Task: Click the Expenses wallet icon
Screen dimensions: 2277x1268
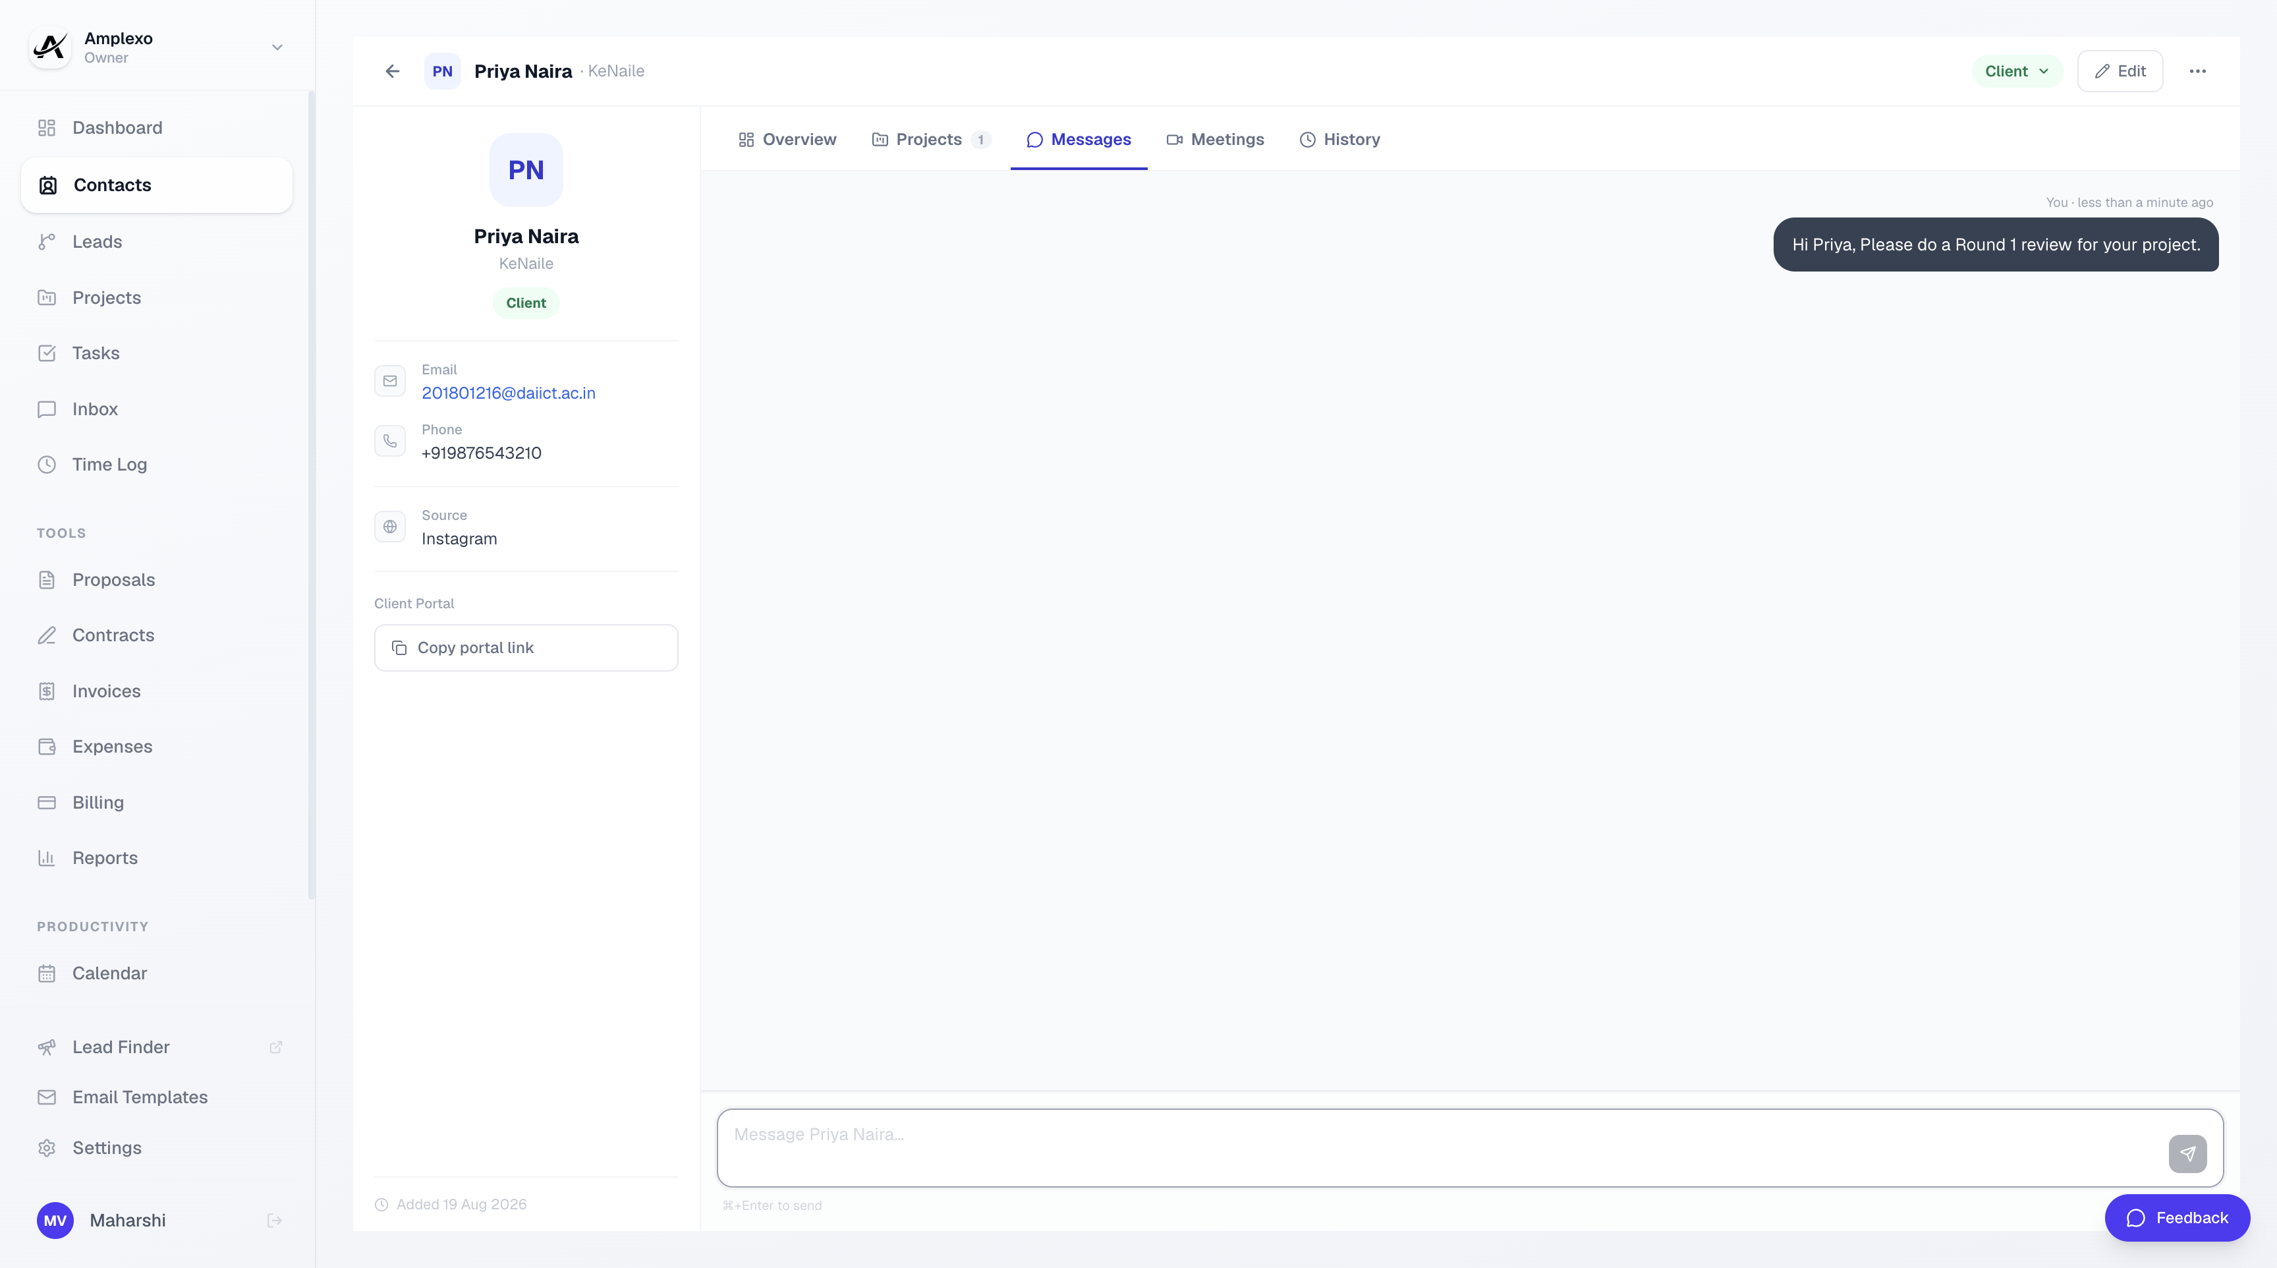Action: (x=47, y=746)
